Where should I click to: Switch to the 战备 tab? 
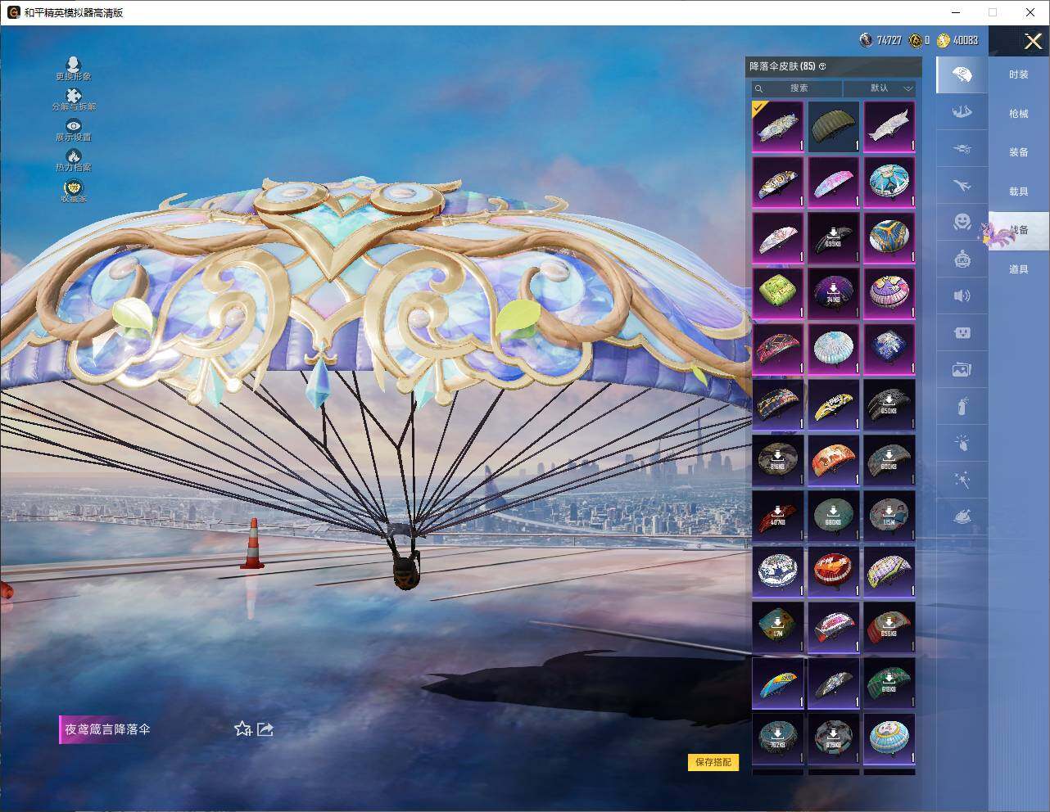1019,230
